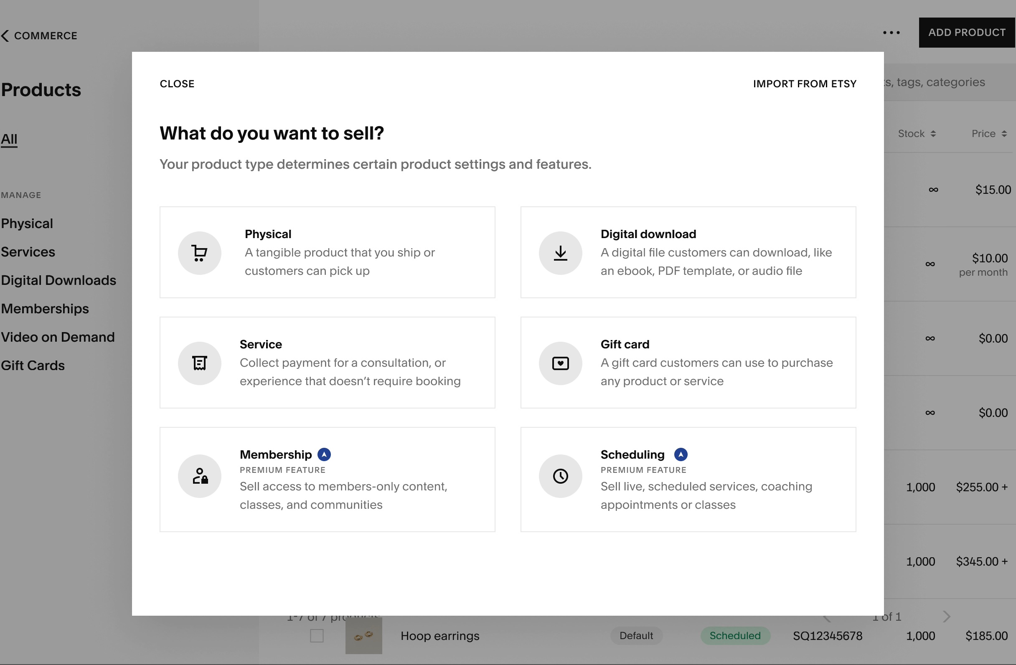Open the three-dots more options menu
The image size is (1016, 665).
[x=891, y=33]
